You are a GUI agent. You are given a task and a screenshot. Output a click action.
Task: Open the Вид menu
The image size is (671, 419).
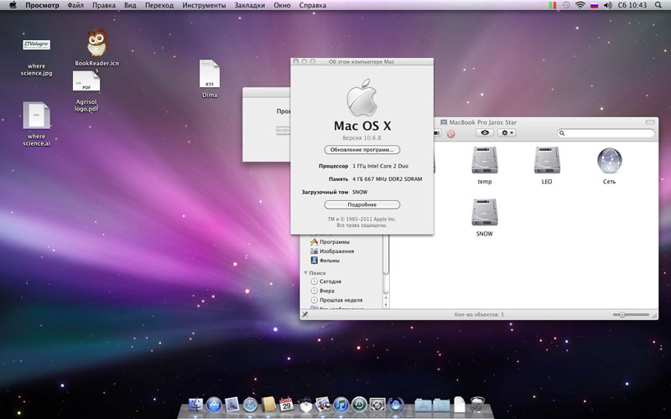pos(130,5)
